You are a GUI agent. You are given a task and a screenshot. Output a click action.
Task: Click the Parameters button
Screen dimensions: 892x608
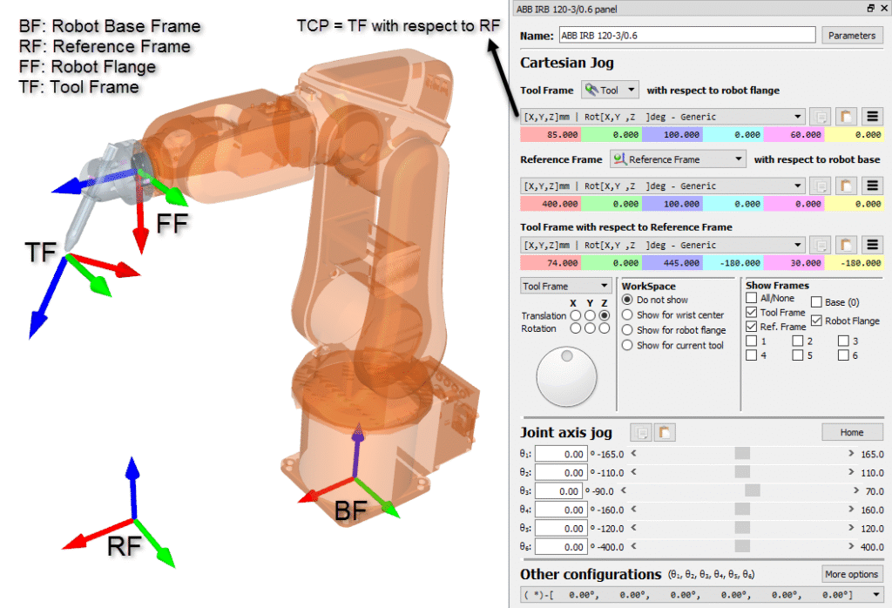852,35
